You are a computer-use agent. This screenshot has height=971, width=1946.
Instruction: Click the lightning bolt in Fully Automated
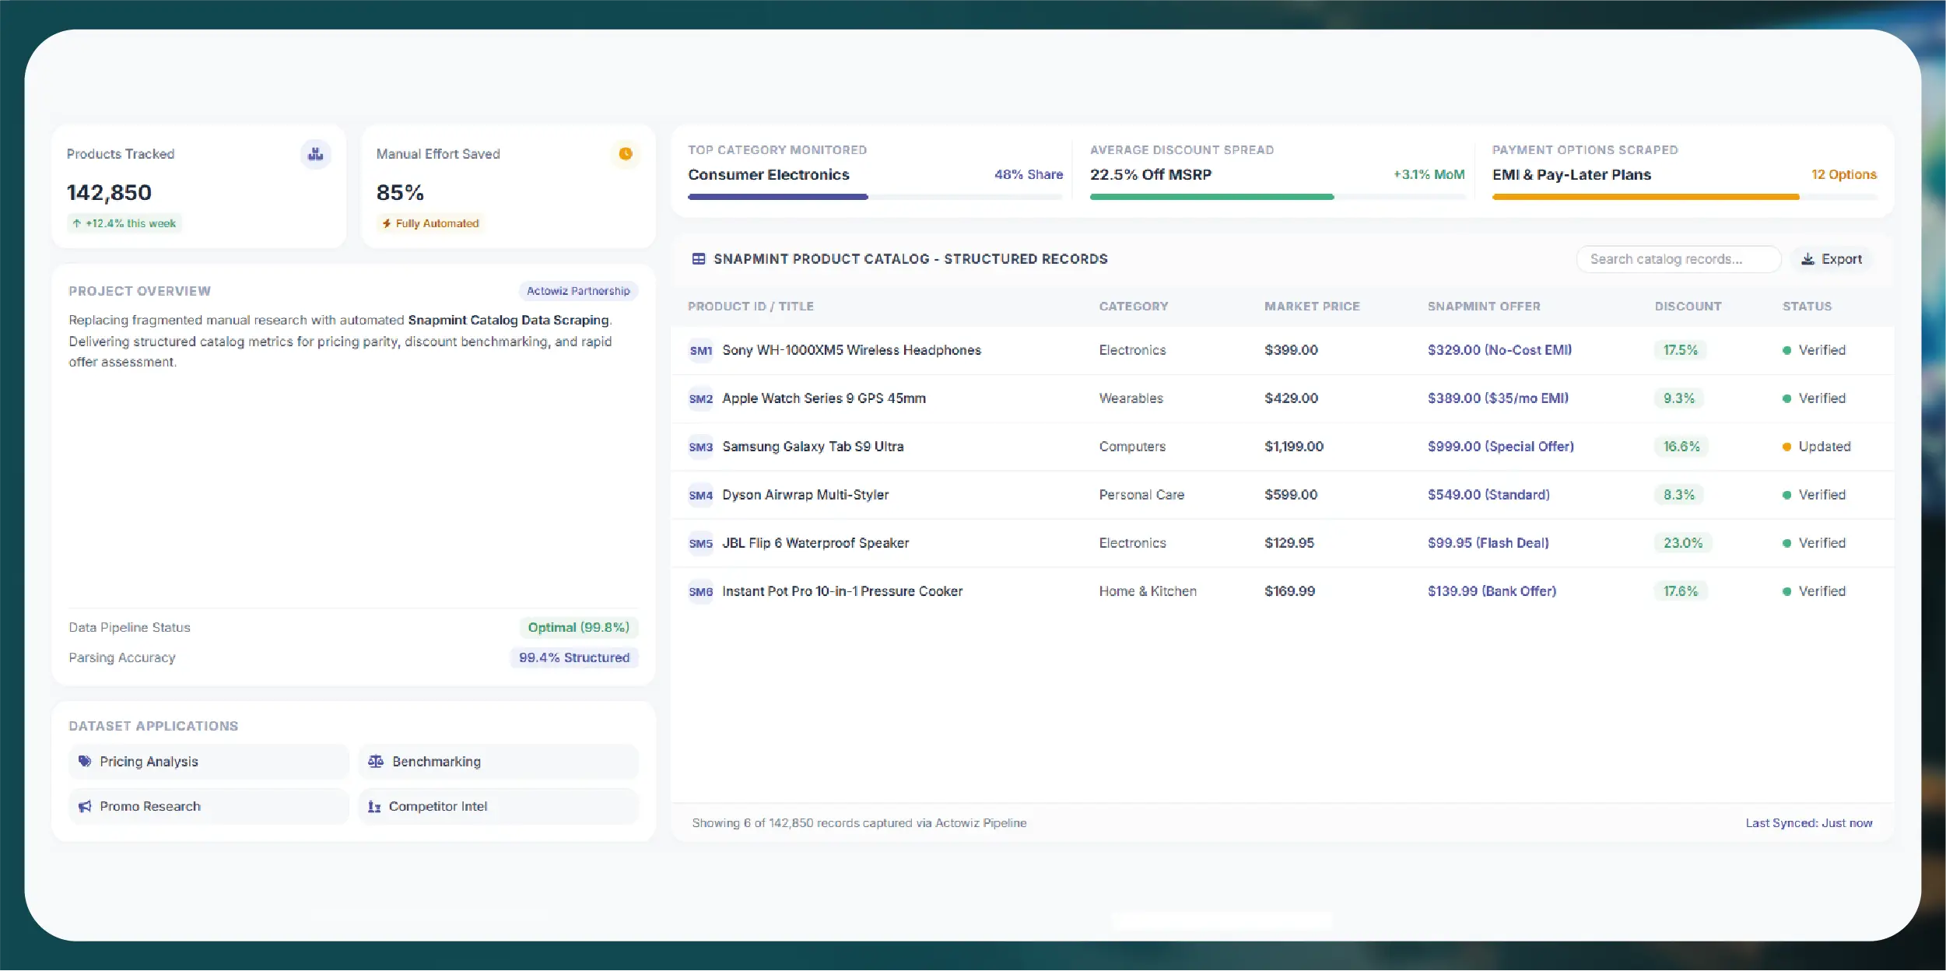click(x=387, y=223)
